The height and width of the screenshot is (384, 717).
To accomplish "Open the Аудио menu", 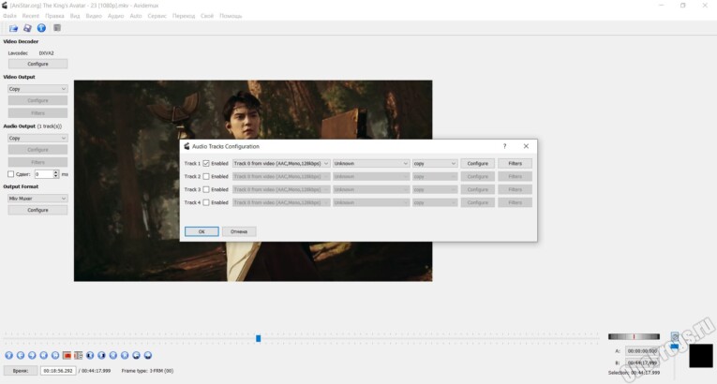I will pos(115,16).
